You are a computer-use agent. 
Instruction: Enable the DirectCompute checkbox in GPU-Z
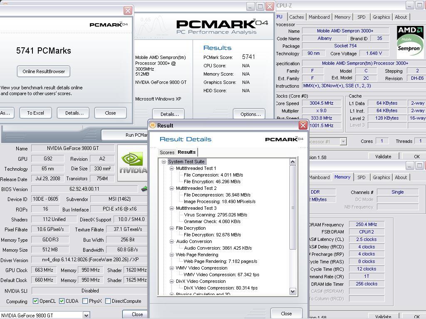[x=108, y=301]
